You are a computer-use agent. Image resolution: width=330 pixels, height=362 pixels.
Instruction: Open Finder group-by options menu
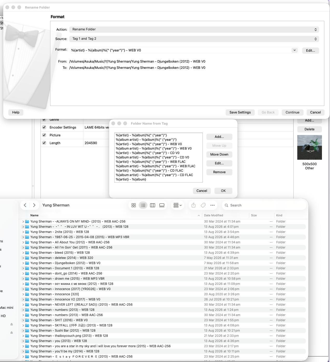(178, 205)
